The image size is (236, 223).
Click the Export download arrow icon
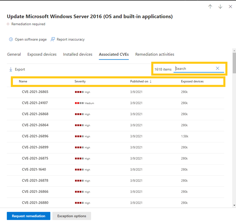tap(11, 69)
